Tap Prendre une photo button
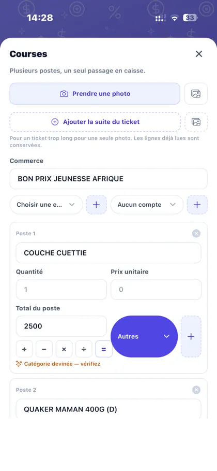217x471 pixels. pyautogui.click(x=95, y=94)
